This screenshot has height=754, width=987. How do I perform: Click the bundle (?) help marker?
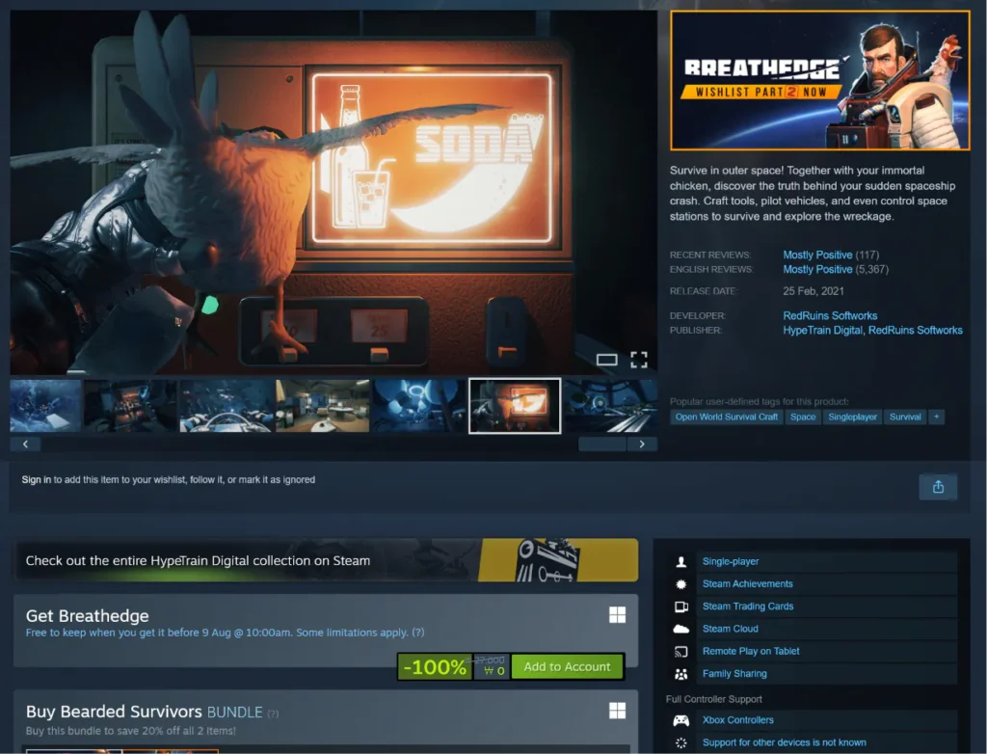pyautogui.click(x=273, y=714)
